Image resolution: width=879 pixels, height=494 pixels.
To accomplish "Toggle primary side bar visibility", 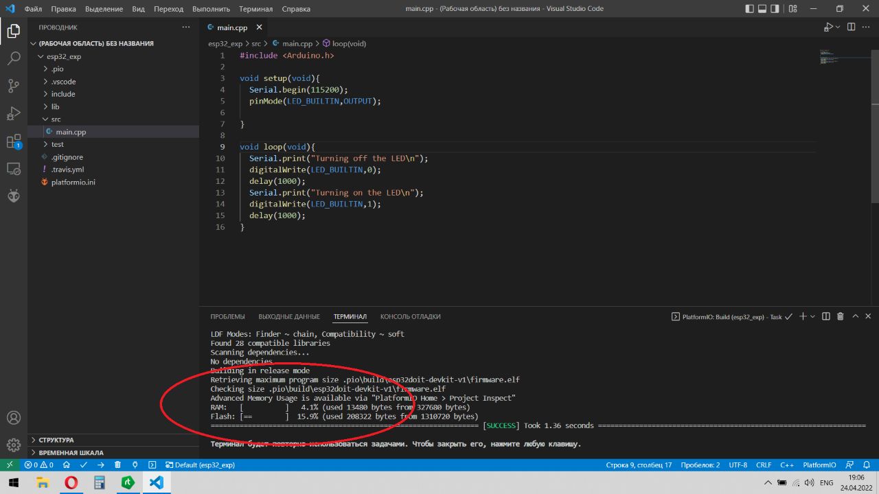I will tap(750, 9).
